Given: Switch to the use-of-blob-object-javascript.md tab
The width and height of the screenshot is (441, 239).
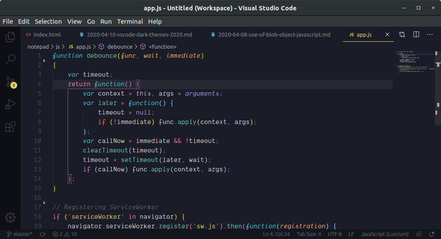Looking at the screenshot, I should pyautogui.click(x=270, y=34).
